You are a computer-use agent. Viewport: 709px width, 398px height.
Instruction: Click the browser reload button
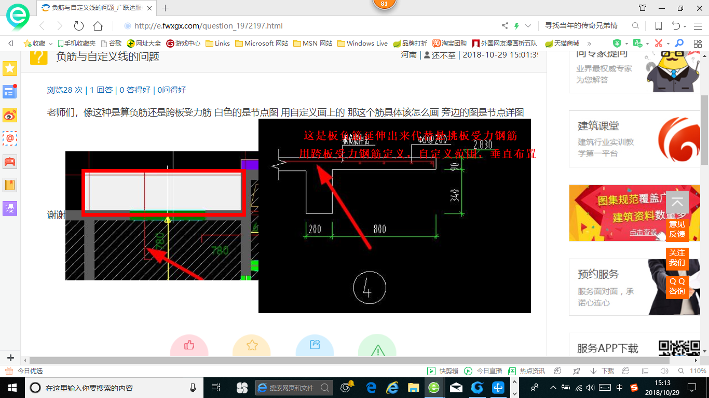click(79, 26)
